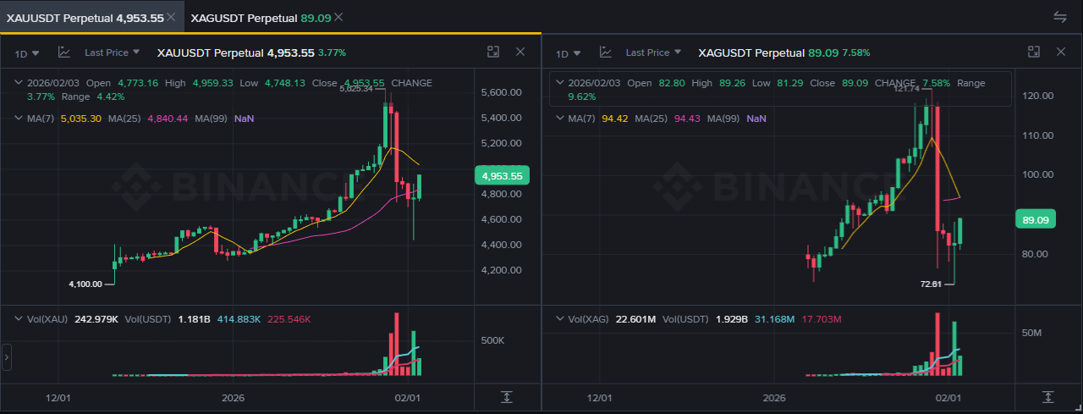The image size is (1083, 414).
Task: Expand the left side panel arrow
Action: point(6,357)
